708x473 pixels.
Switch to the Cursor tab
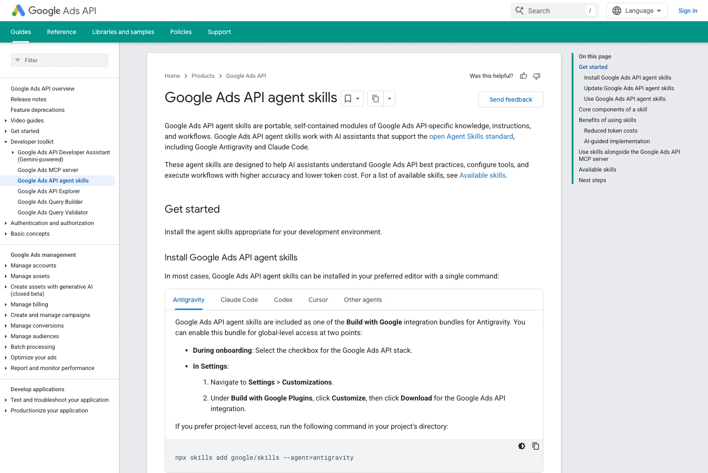click(x=318, y=300)
